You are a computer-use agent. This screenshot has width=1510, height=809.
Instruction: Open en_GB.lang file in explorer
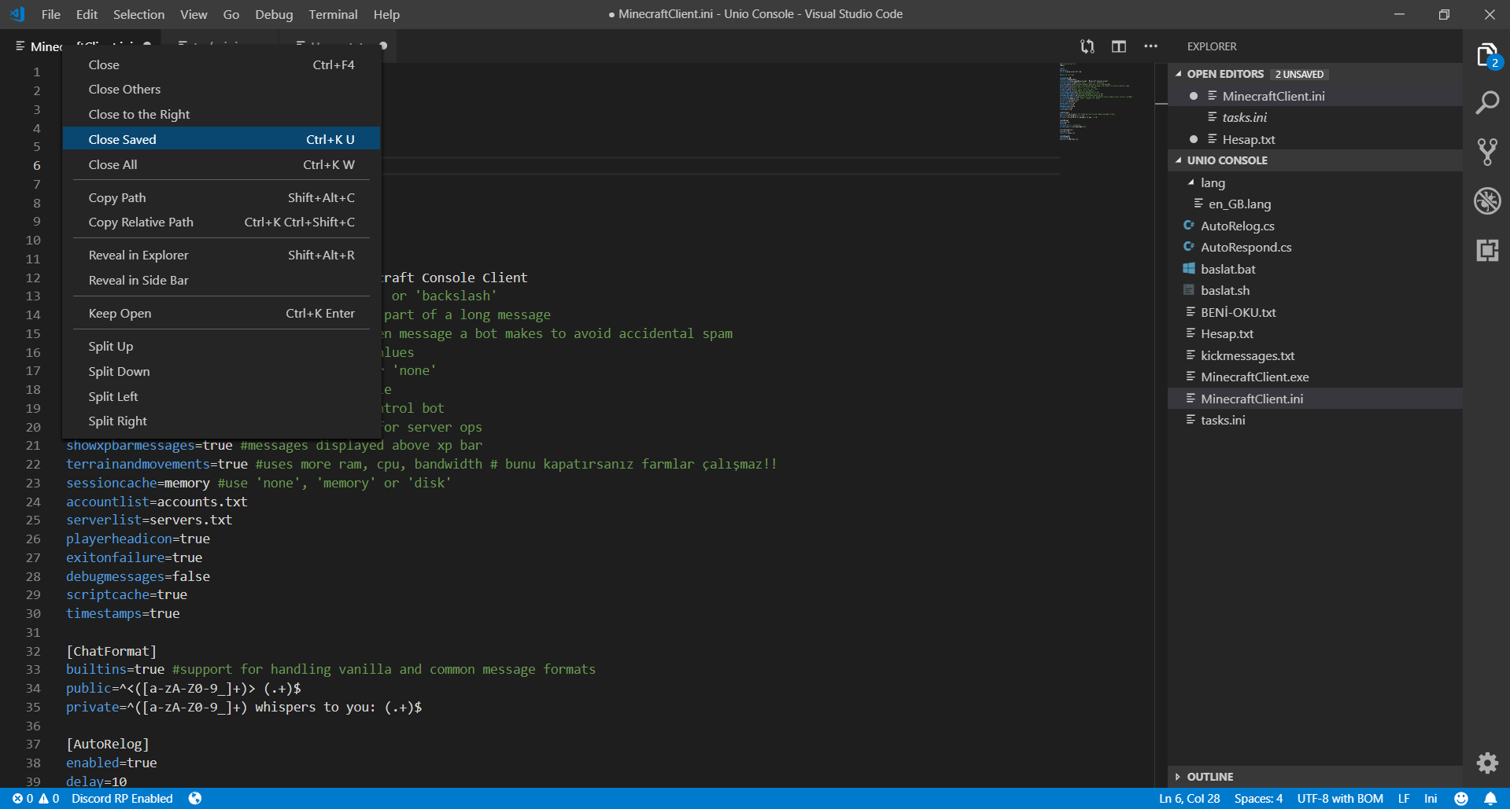(1315, 204)
